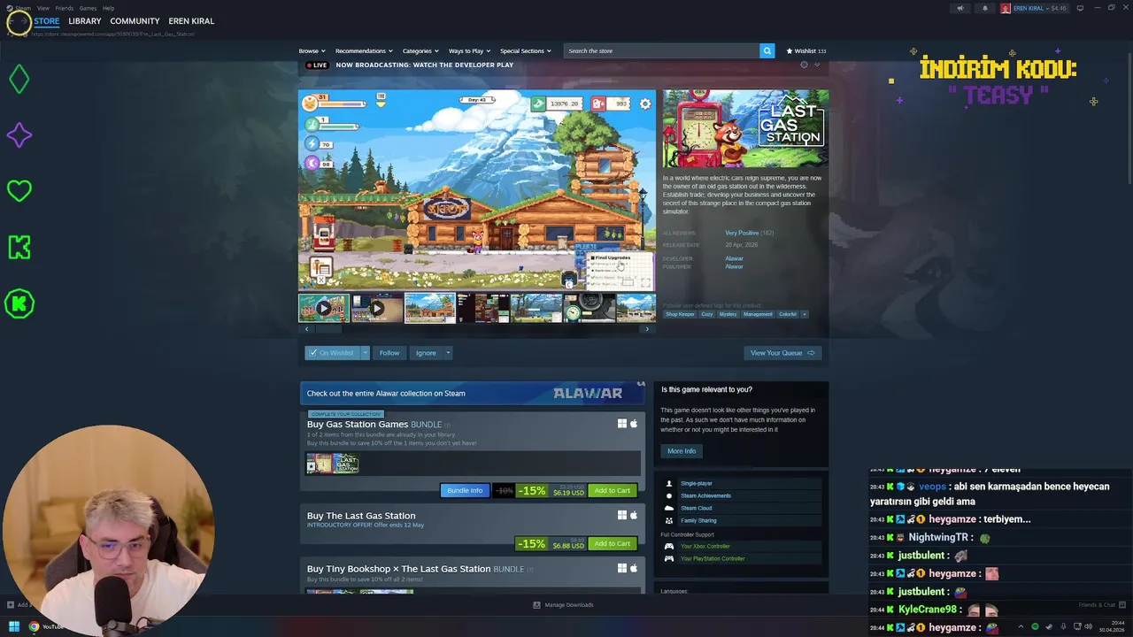Screen dimensions: 1133x637
Task: Click the PlayStation Controller gamepad icon
Action: tap(669, 558)
